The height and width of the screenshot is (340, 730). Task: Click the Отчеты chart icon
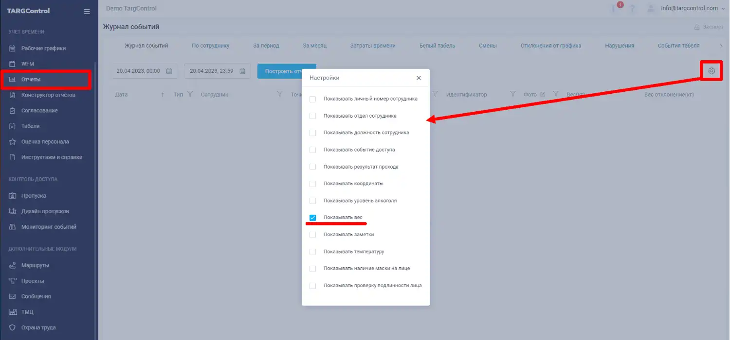click(13, 79)
